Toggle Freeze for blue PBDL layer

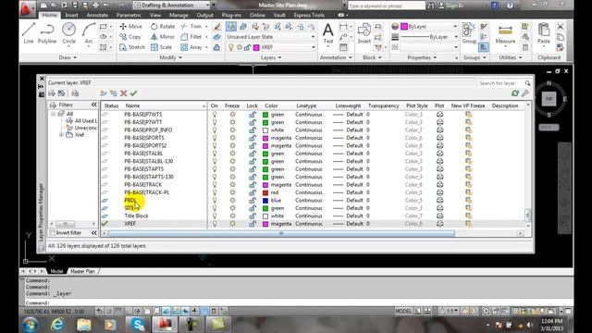click(x=232, y=200)
